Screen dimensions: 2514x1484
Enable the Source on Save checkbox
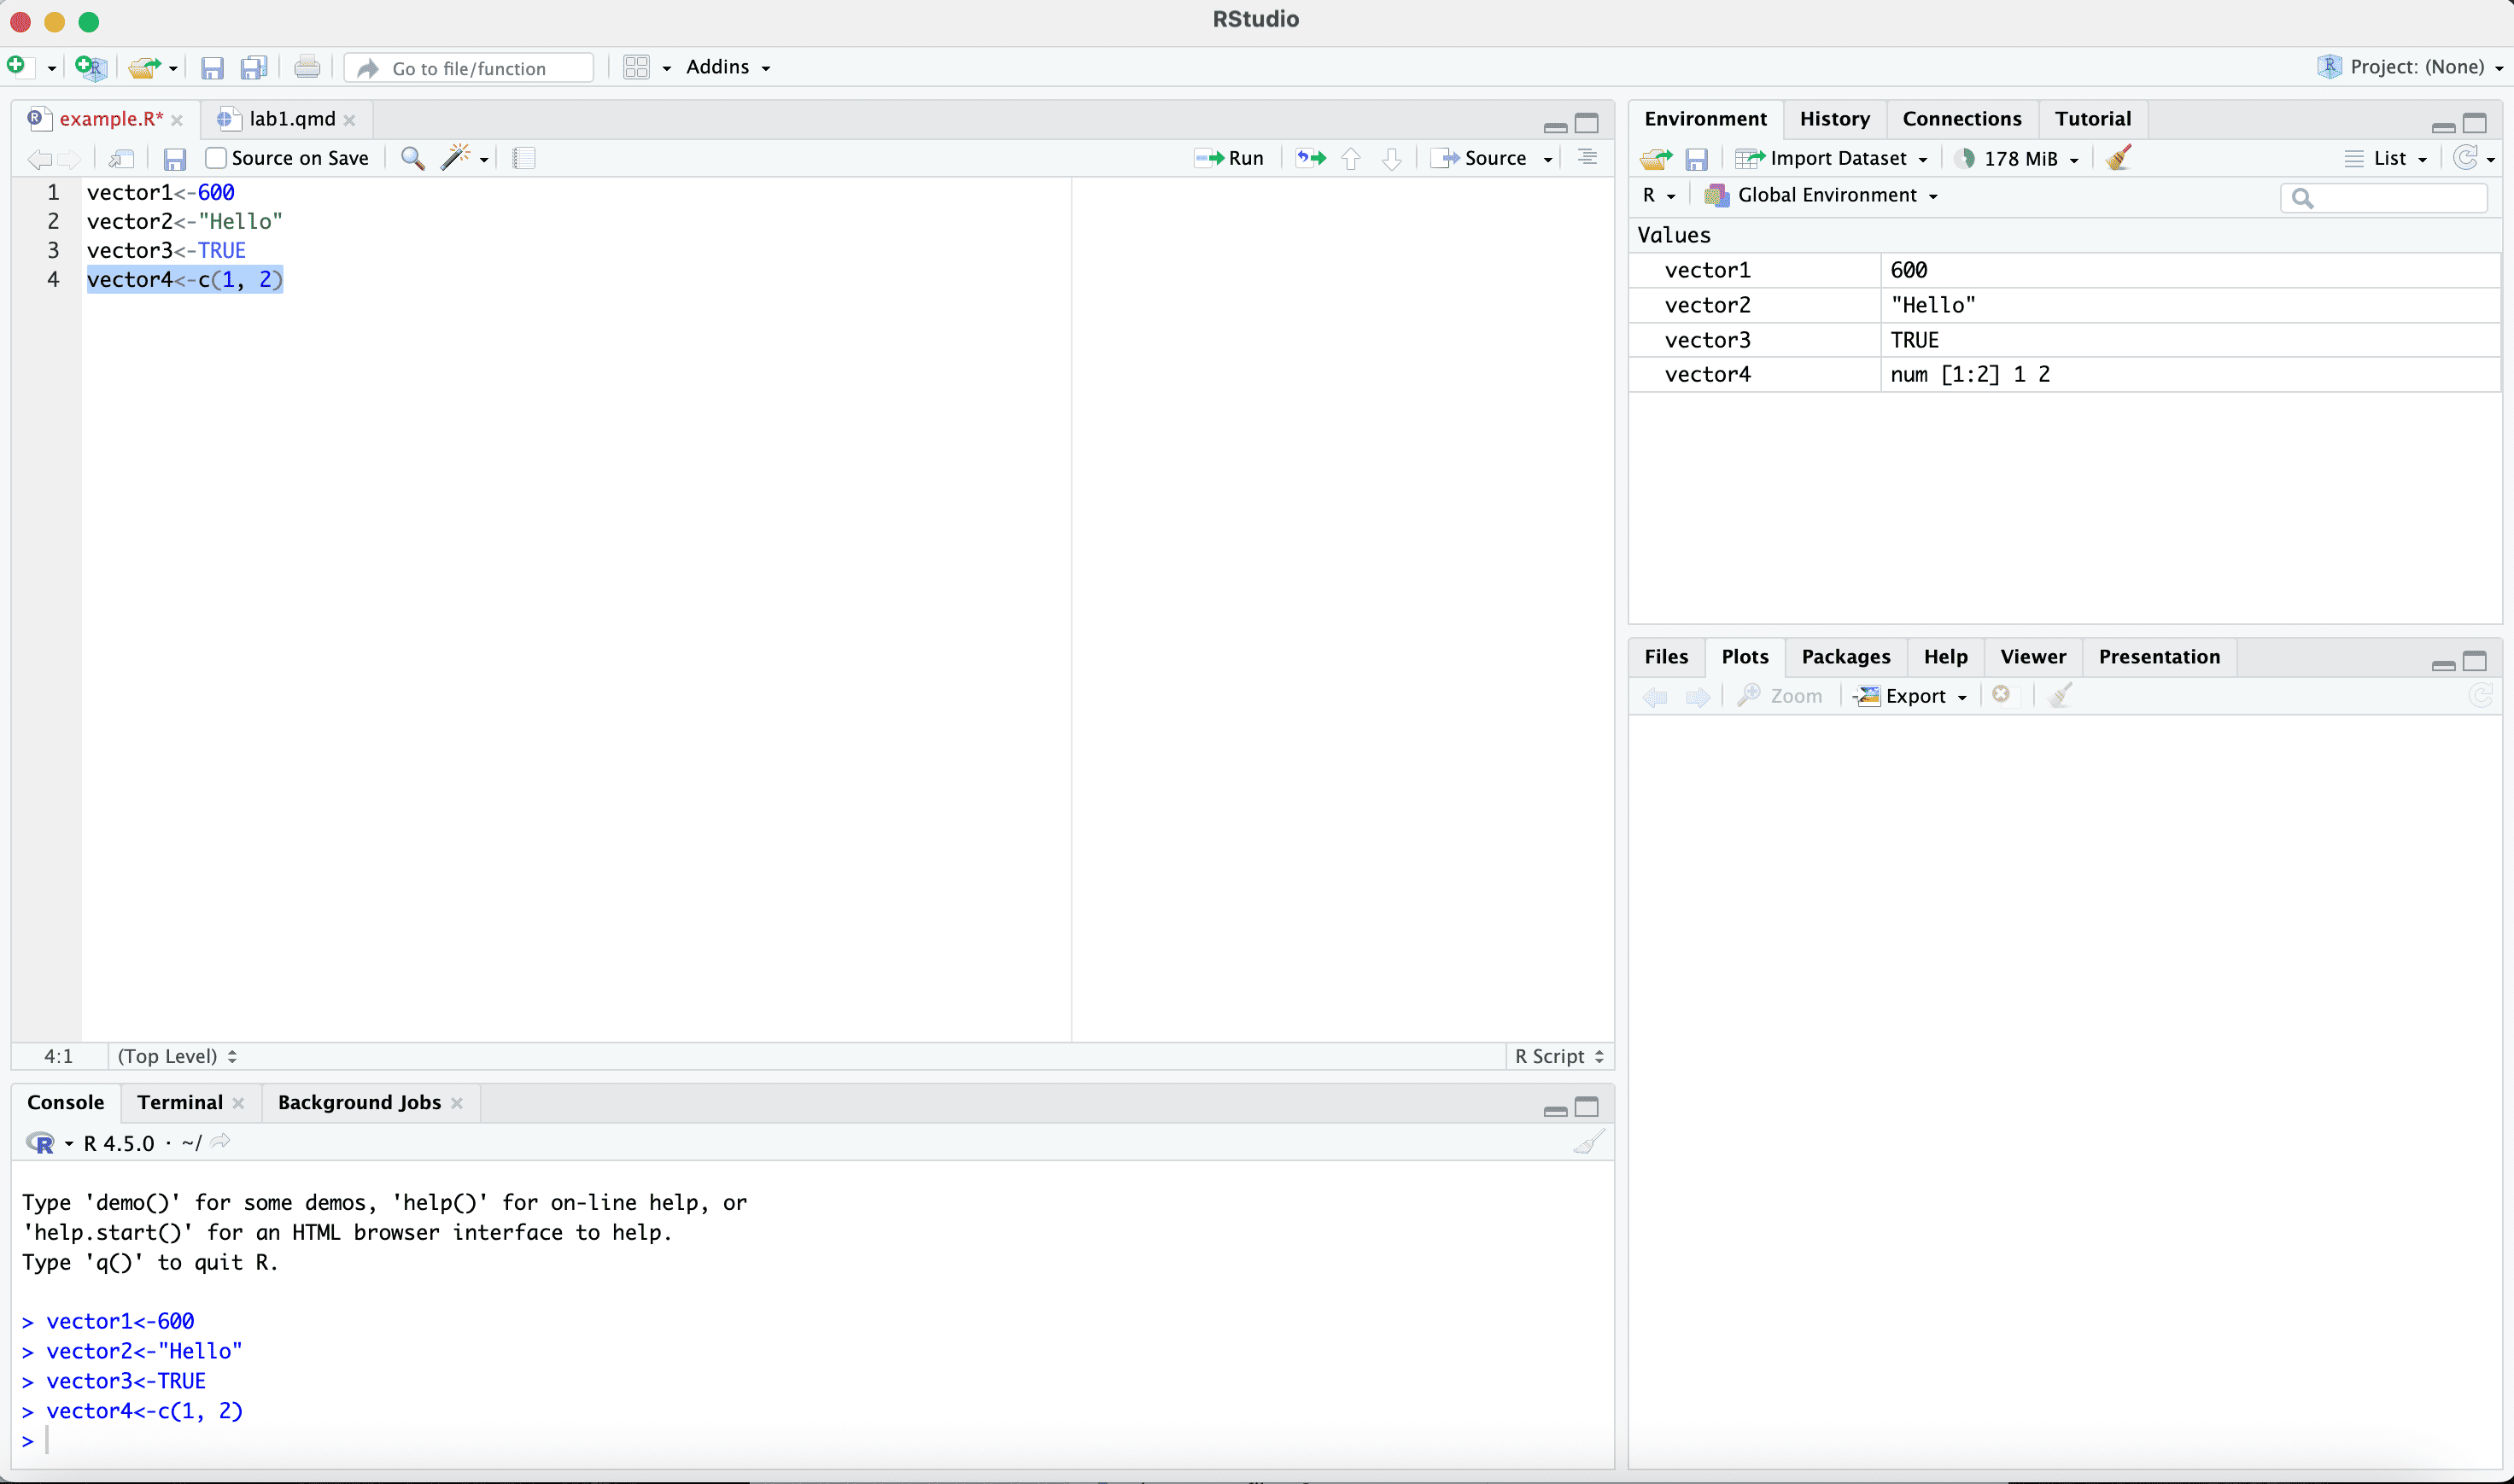click(x=216, y=158)
